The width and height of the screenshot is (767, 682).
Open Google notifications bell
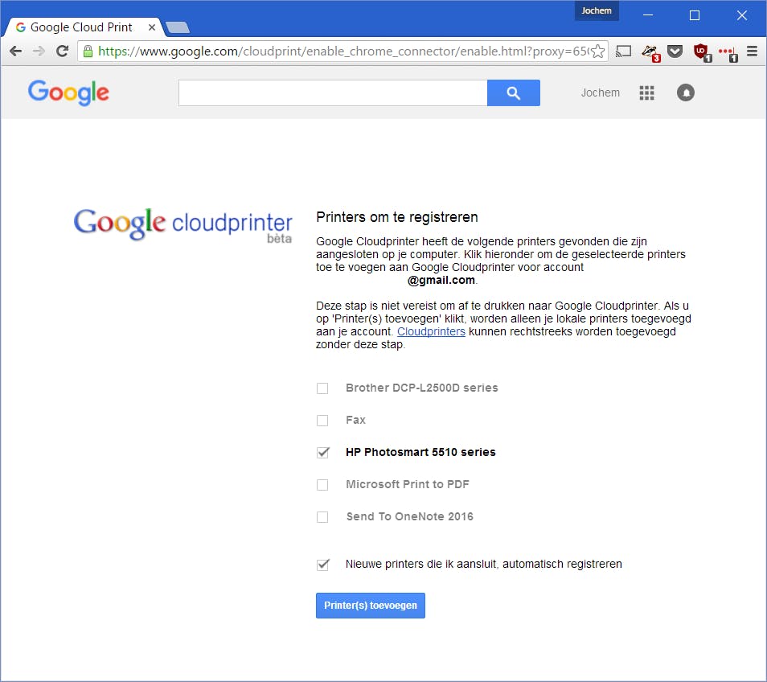tap(686, 92)
